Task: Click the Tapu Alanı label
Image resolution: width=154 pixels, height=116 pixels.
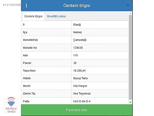Action: pos(29,71)
